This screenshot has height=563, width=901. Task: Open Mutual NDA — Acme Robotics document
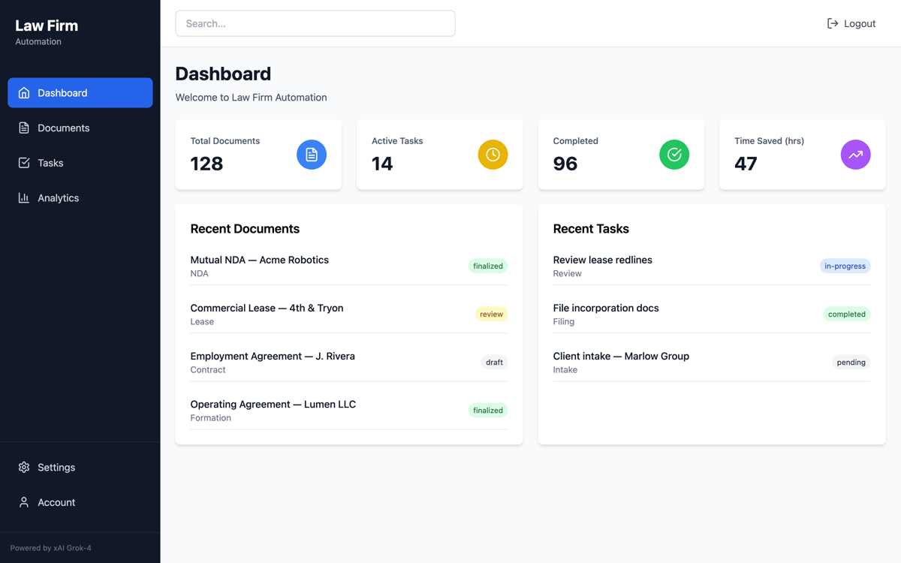260,260
